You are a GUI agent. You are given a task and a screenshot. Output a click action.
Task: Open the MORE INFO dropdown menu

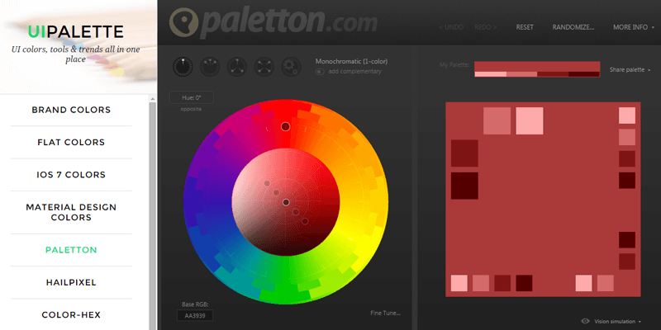(x=634, y=27)
